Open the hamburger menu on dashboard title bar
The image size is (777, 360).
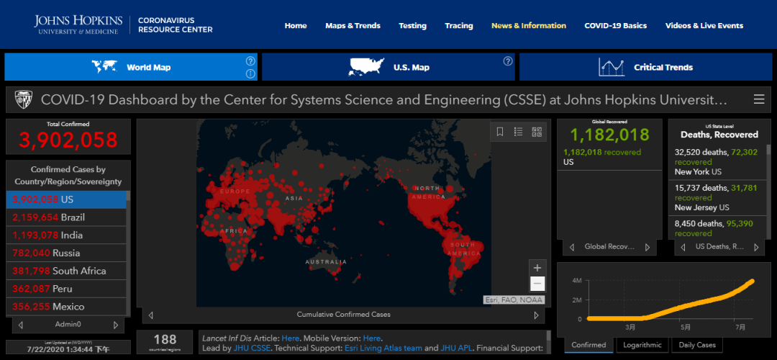click(759, 99)
